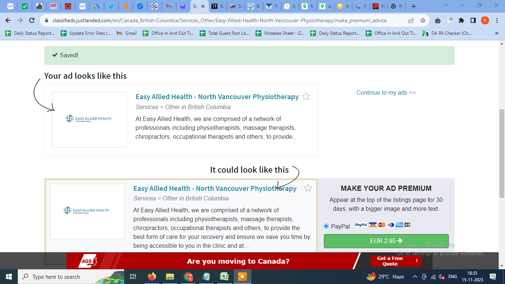Favorite the ad in the current preview
The height and width of the screenshot is (284, 505).
[x=306, y=97]
